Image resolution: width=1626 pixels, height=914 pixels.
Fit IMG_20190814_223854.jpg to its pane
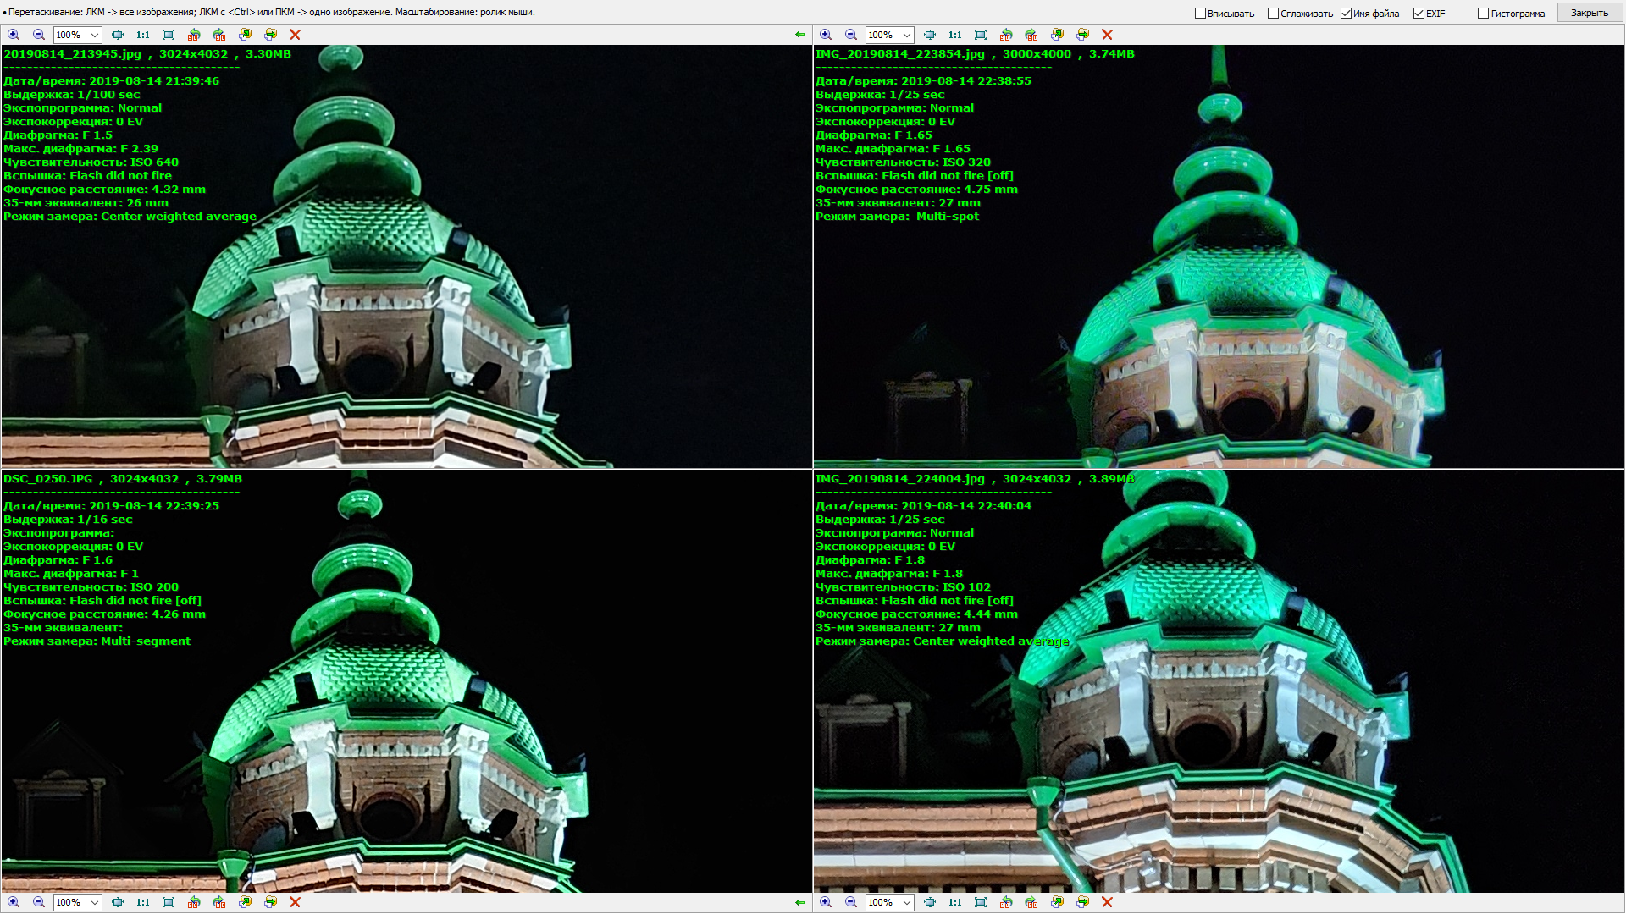[x=930, y=35]
